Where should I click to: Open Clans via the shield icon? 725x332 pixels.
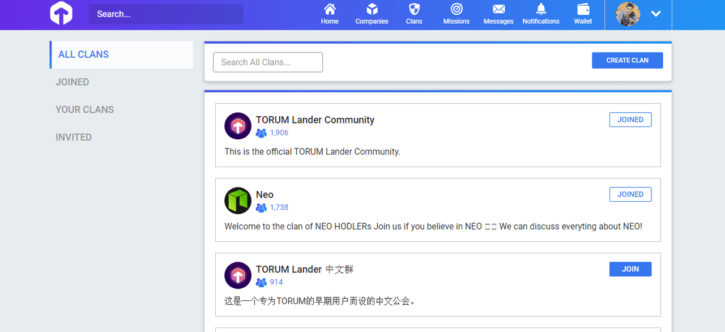click(x=414, y=9)
